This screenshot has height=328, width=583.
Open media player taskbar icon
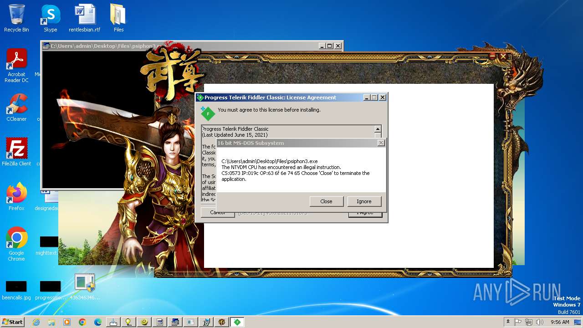click(x=67, y=322)
